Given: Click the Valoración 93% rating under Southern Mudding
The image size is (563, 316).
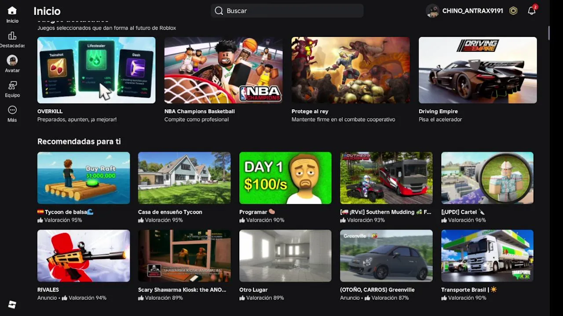Looking at the screenshot, I should (362, 220).
